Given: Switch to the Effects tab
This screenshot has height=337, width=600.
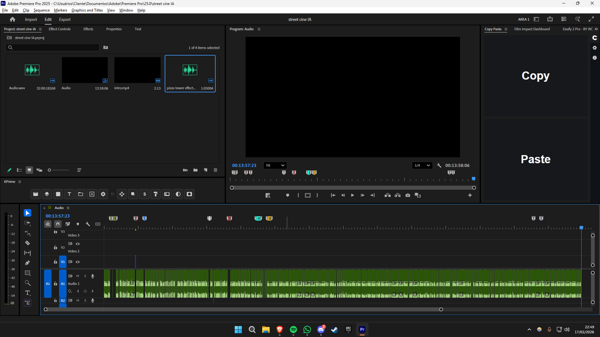Looking at the screenshot, I should pyautogui.click(x=88, y=29).
